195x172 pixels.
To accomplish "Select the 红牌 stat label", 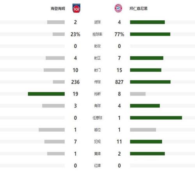I will (97, 166).
